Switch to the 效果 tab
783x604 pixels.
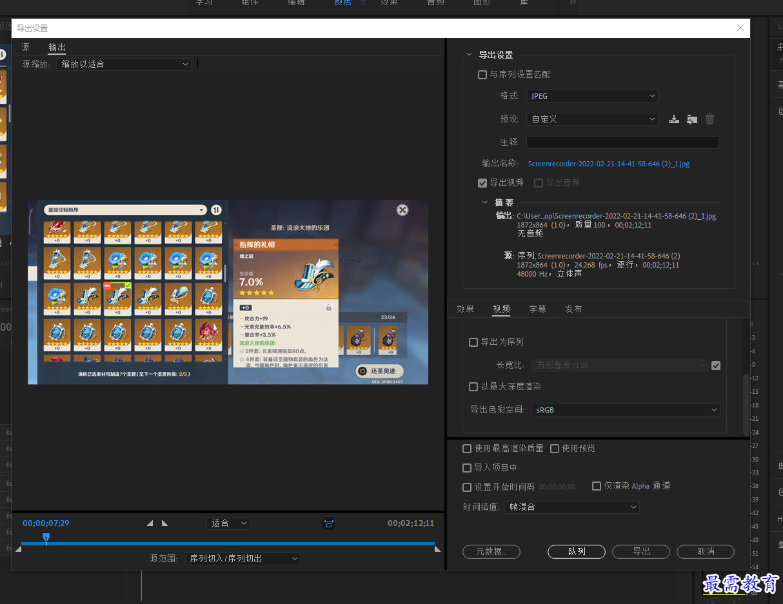point(465,309)
